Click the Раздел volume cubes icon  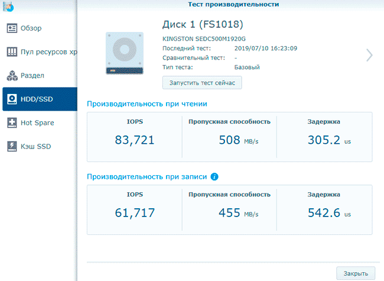pyautogui.click(x=12, y=76)
